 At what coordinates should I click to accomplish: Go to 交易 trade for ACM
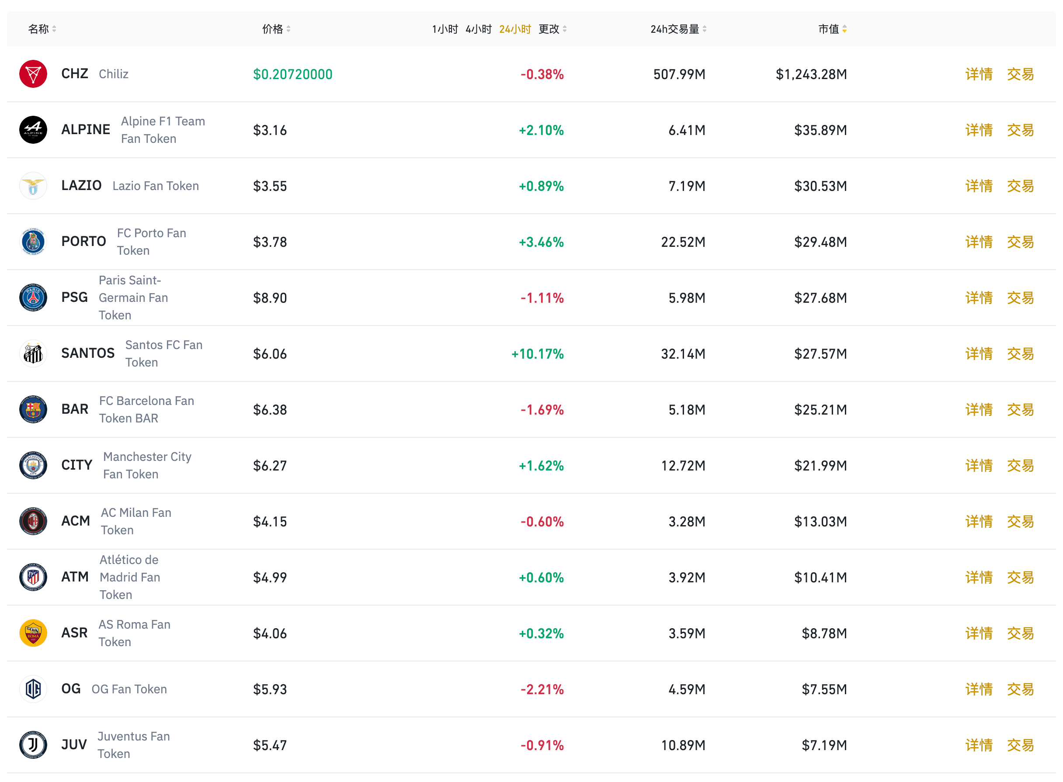1020,521
